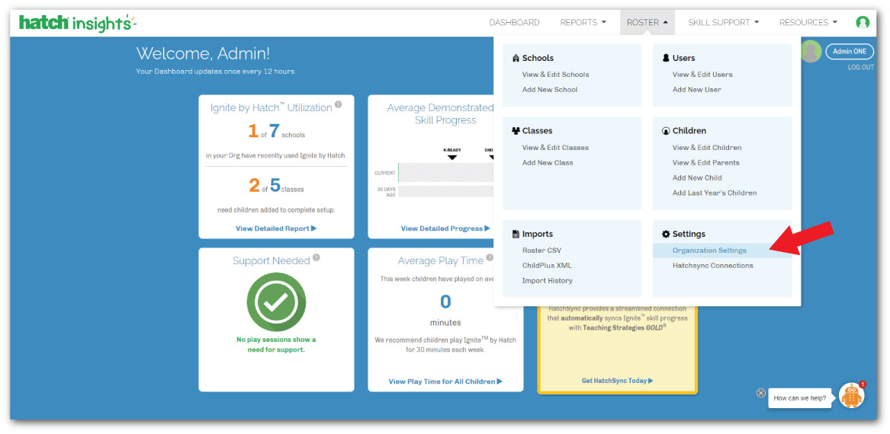Select View & Edit Children
The width and height of the screenshot is (890, 434).
pos(707,147)
